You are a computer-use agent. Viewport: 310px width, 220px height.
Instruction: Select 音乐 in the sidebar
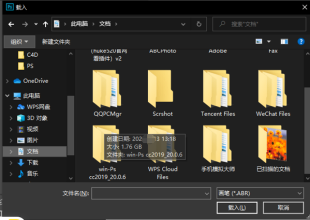tap(28, 173)
